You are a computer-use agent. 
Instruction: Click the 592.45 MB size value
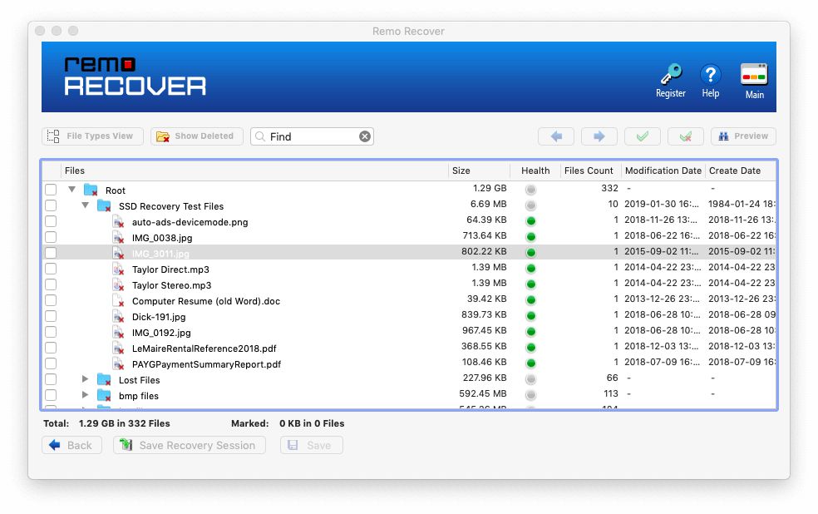482,393
